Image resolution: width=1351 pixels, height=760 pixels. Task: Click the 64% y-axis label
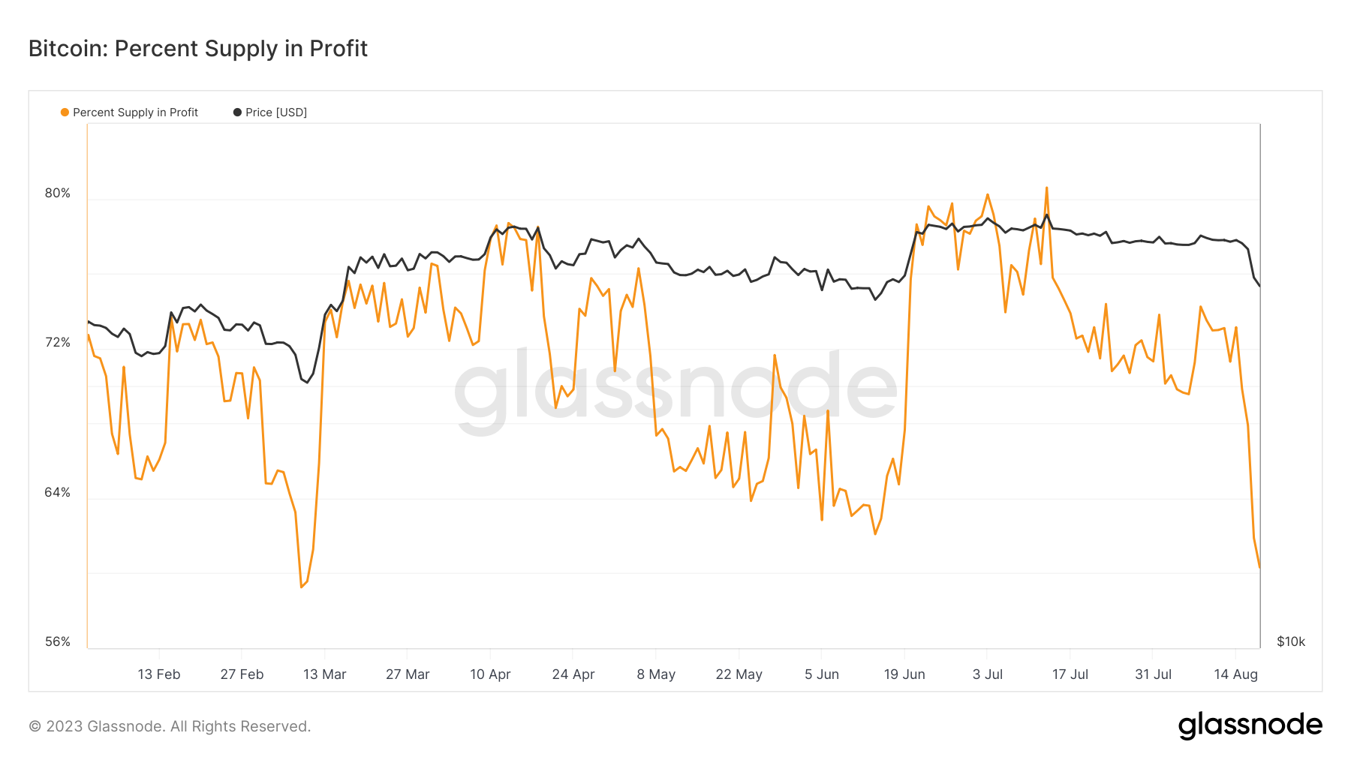[x=58, y=493]
